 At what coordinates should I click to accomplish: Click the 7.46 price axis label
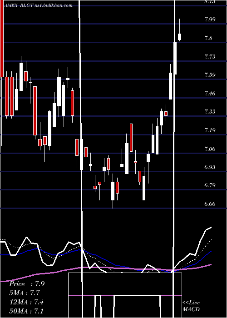(210, 93)
